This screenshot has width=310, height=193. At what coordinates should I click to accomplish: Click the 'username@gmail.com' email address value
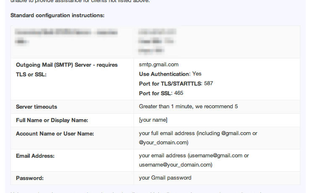tap(215, 156)
